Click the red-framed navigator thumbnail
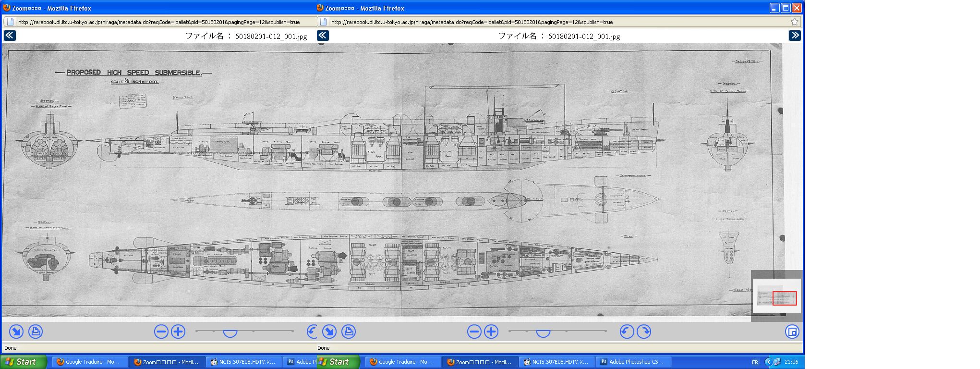Viewport: 980px width, 369px height. [x=785, y=298]
